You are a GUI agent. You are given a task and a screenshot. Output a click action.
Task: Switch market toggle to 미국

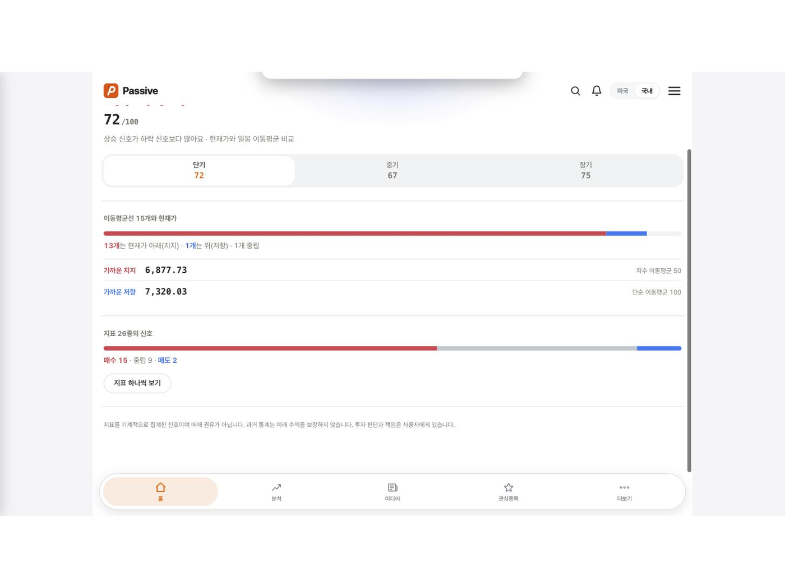[x=622, y=91]
